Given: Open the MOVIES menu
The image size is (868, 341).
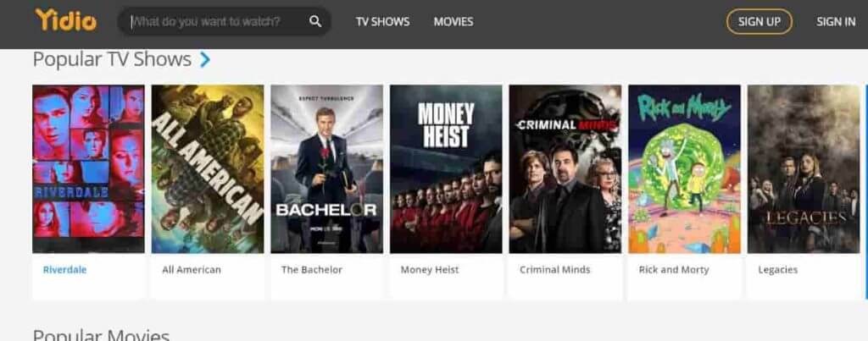Looking at the screenshot, I should [453, 21].
